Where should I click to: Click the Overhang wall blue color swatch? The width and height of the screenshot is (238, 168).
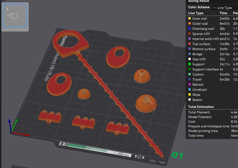coord(190,28)
